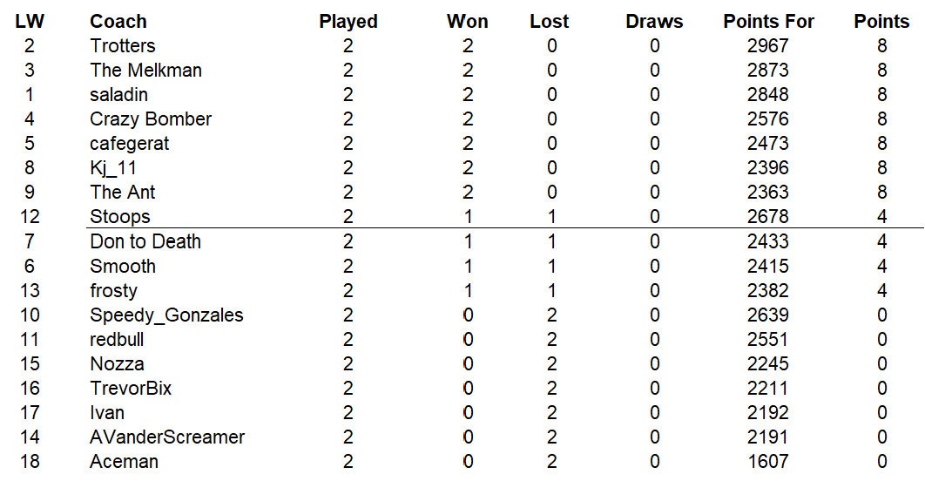
Task: Select The Melkman coach cell
Action: 145,71
